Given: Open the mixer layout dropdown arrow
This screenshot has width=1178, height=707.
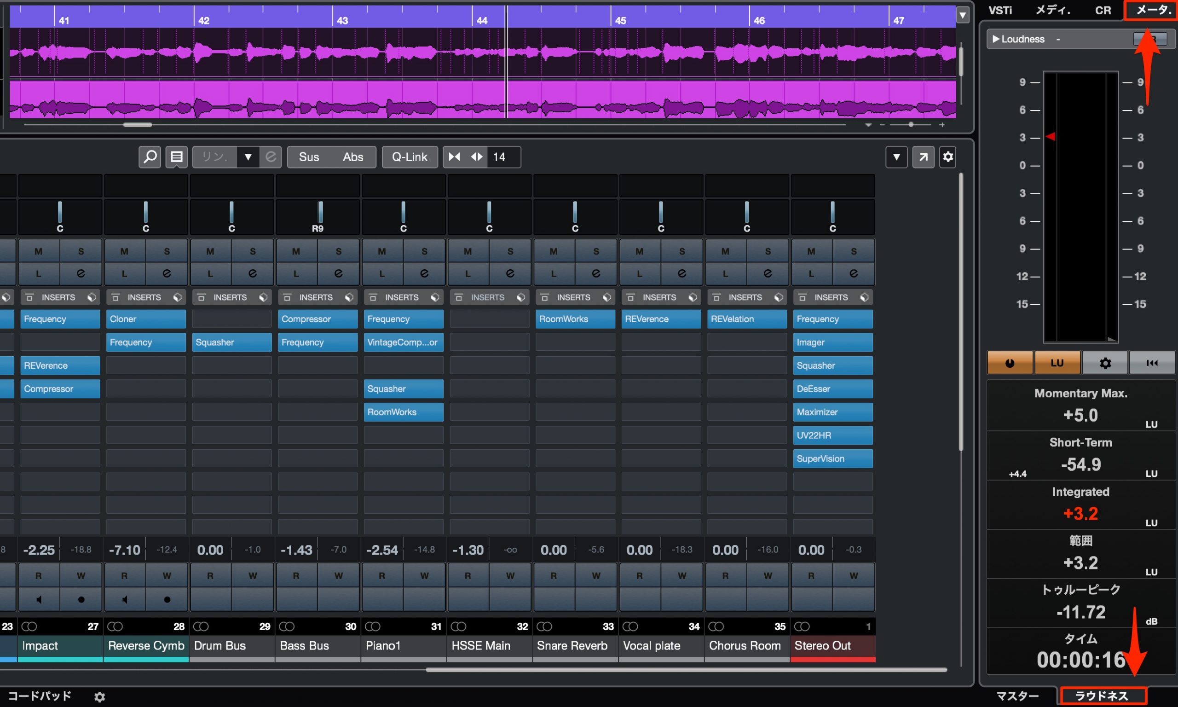Looking at the screenshot, I should coord(896,157).
